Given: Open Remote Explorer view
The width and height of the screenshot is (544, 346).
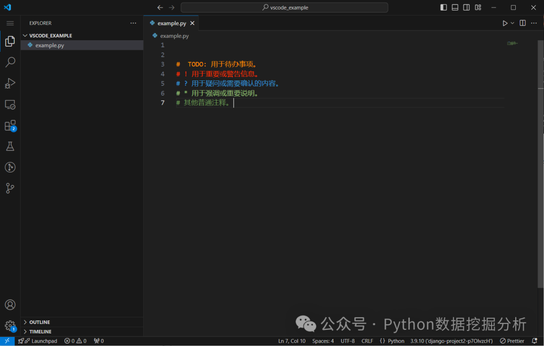Looking at the screenshot, I should [x=10, y=104].
